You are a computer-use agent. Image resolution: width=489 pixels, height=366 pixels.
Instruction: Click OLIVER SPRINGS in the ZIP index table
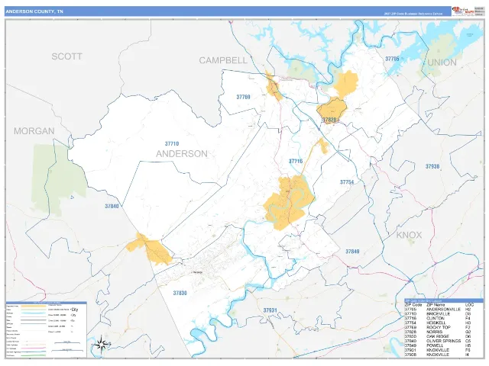tap(443, 341)
